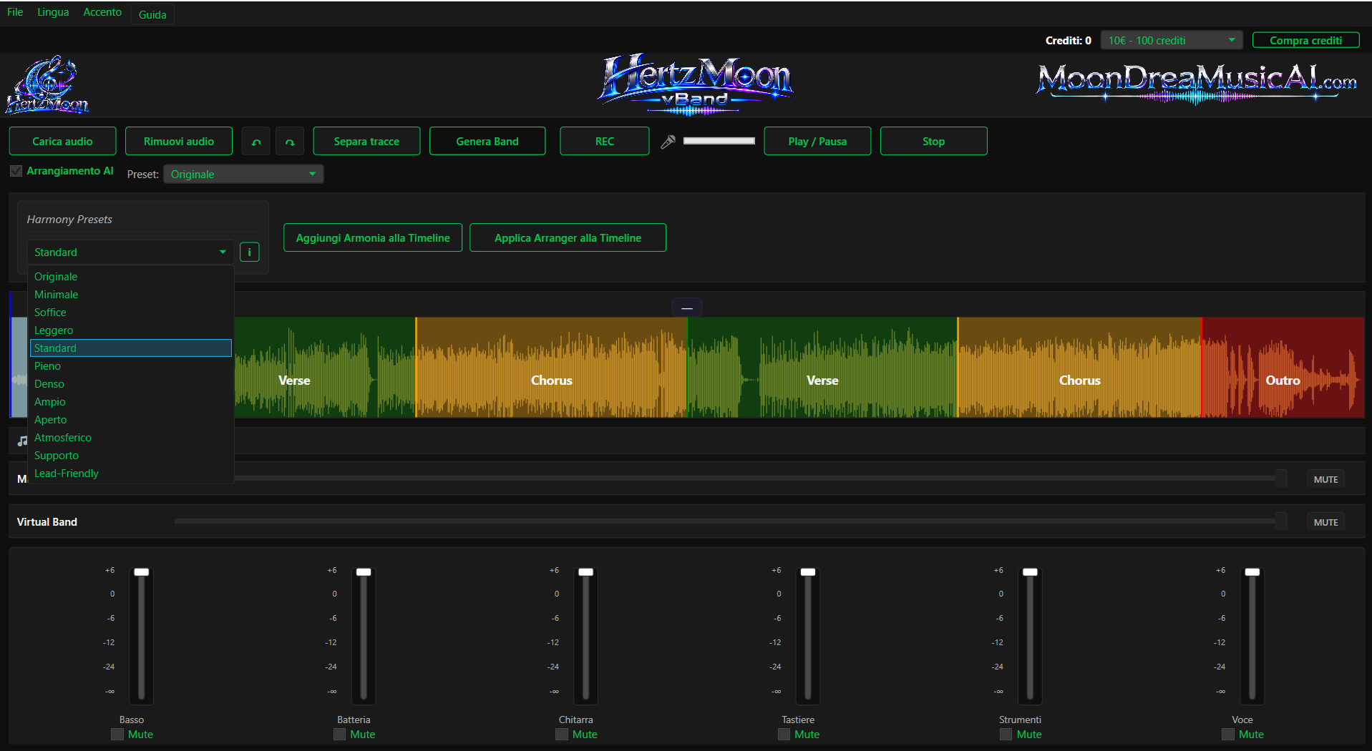The height and width of the screenshot is (751, 1372).
Task: Click the first Verse section in timeline
Action: click(325, 368)
